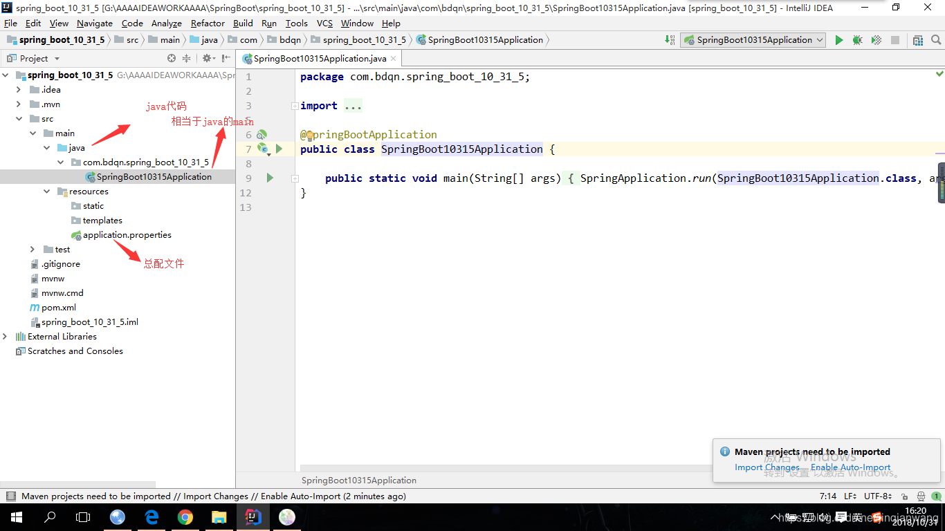Select the templates folder
Image resolution: width=945 pixels, height=531 pixels.
pos(97,221)
